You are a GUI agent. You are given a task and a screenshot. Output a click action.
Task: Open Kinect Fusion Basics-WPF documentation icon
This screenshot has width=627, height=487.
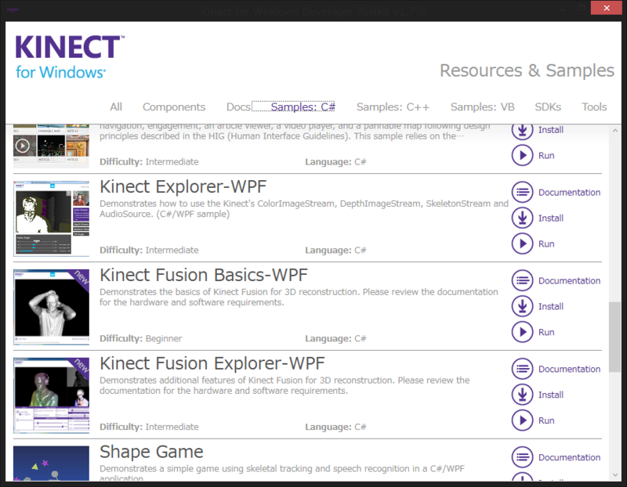pyautogui.click(x=522, y=280)
